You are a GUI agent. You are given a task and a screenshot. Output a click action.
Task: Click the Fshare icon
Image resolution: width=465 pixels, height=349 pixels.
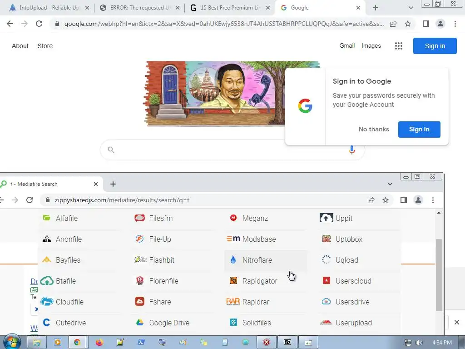(x=140, y=302)
